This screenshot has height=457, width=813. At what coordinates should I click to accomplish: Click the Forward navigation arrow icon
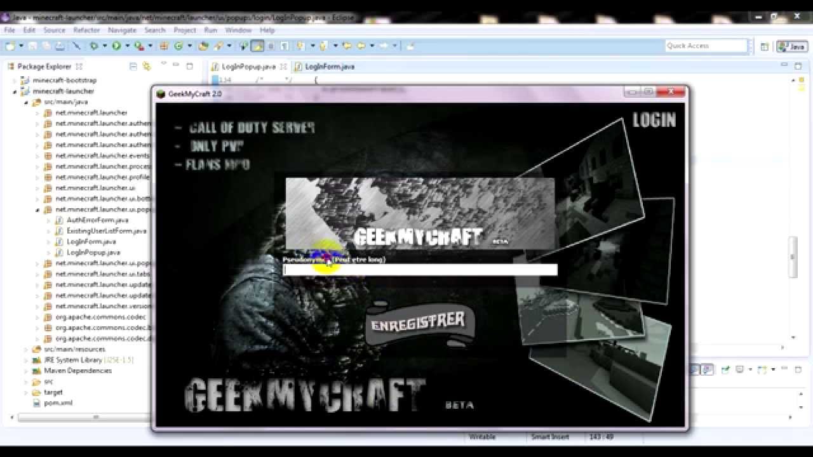click(384, 46)
